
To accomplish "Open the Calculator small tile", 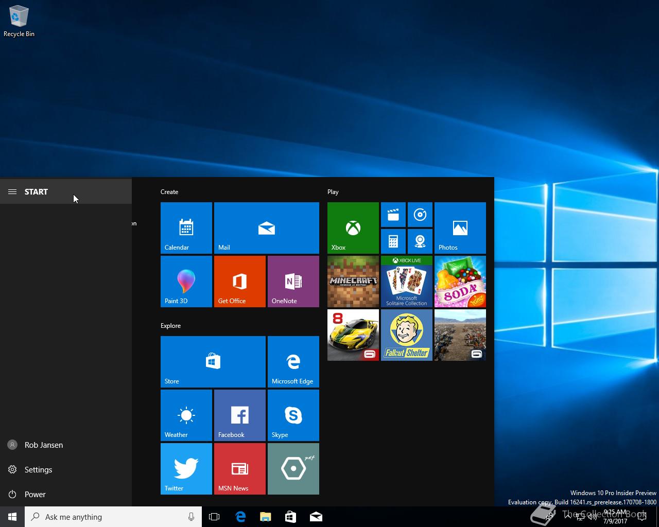I will coord(393,241).
